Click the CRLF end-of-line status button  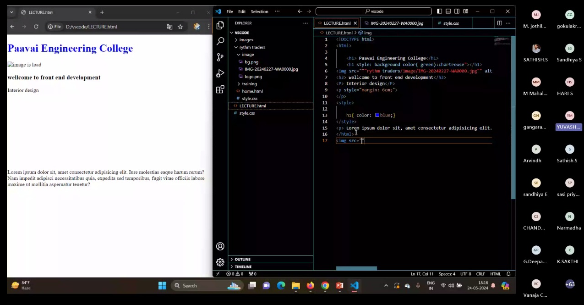point(480,274)
